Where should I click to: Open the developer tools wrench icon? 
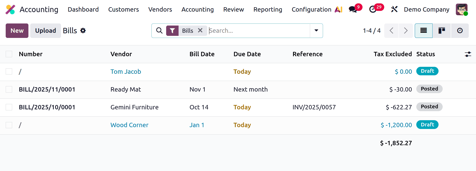[394, 9]
